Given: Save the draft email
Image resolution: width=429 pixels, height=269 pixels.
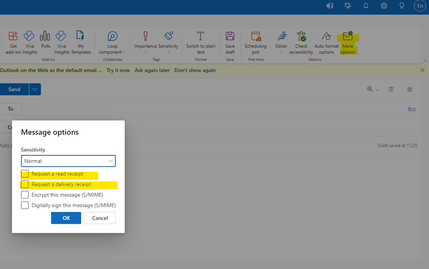Looking at the screenshot, I should (x=230, y=41).
